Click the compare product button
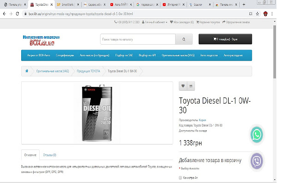This screenshot has height=184, width=295. tap(191, 86)
